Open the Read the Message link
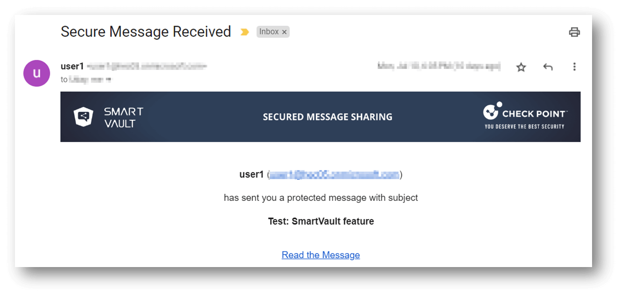This screenshot has height=297, width=622. pyautogui.click(x=321, y=255)
